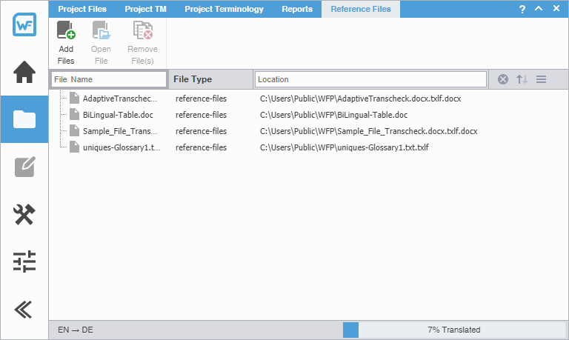Open the editor pencil sidebar icon
This screenshot has width=569, height=340.
pyautogui.click(x=24, y=167)
